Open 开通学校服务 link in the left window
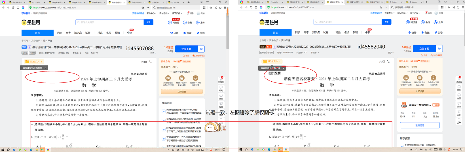Screen dimensions: 465x152 tap(138, 13)
